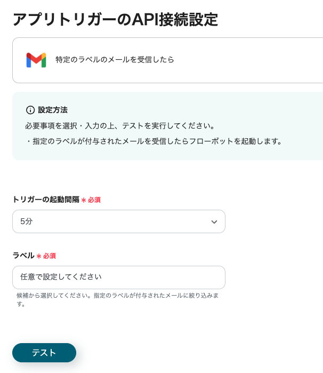
Task: Click the red asterisk beside トリガーの起動間隔
Action: point(84,200)
